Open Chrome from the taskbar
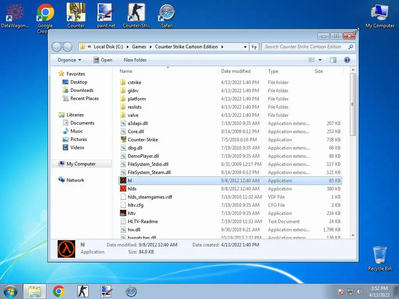 tap(58, 291)
